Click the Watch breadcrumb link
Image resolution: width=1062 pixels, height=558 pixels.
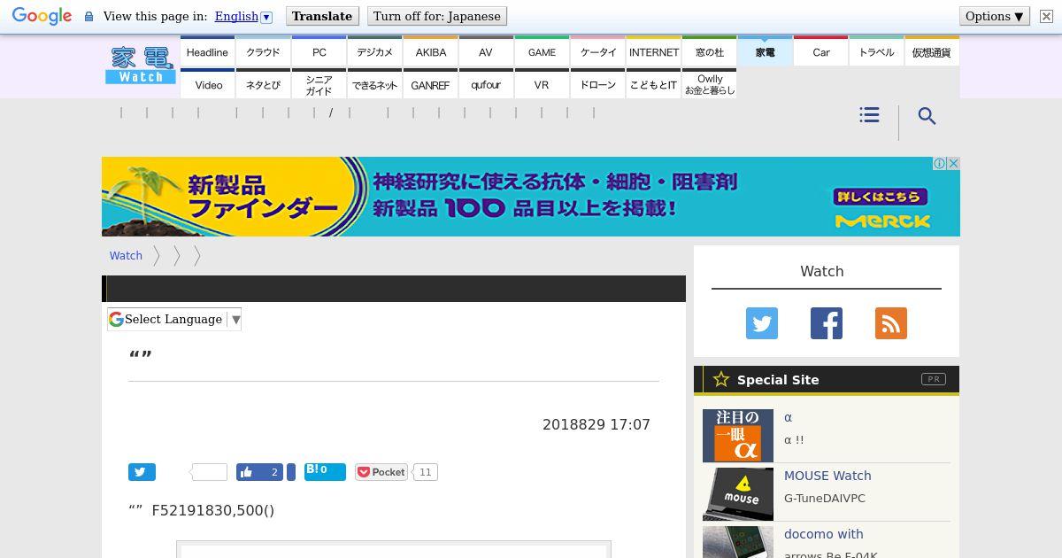pos(126,255)
